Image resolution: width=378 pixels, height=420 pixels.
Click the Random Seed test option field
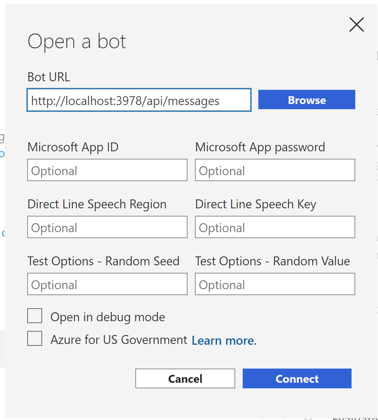click(x=107, y=284)
